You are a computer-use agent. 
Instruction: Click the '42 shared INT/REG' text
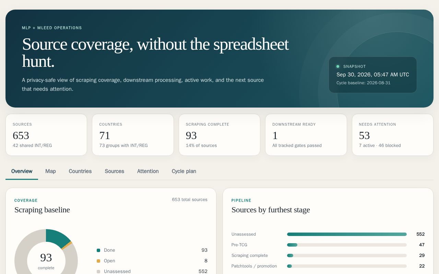click(x=32, y=146)
